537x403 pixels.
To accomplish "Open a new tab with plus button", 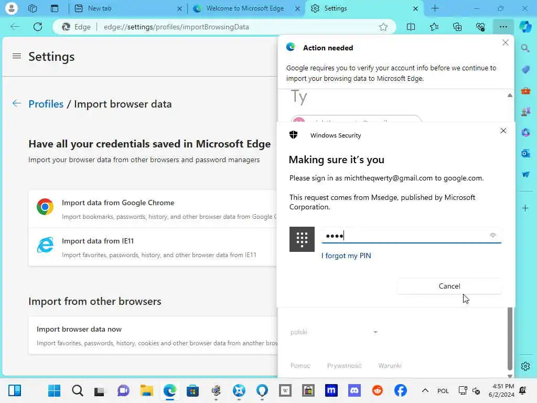I will [x=435, y=8].
